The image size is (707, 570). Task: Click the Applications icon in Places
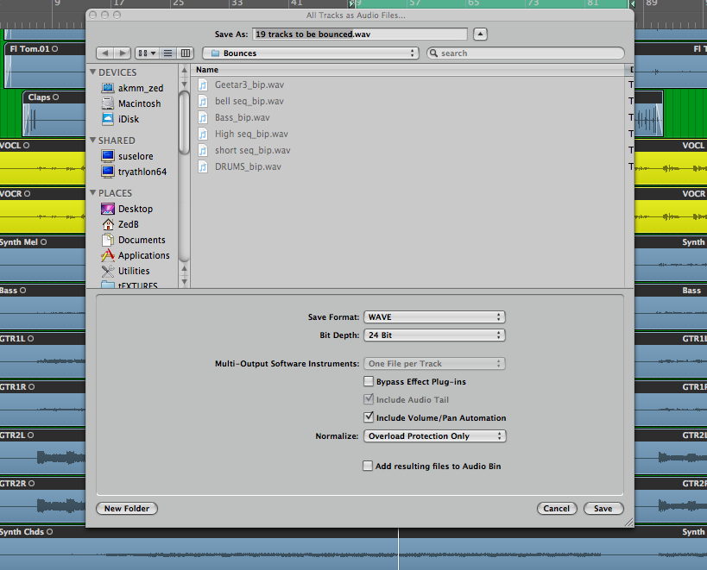pyautogui.click(x=108, y=255)
